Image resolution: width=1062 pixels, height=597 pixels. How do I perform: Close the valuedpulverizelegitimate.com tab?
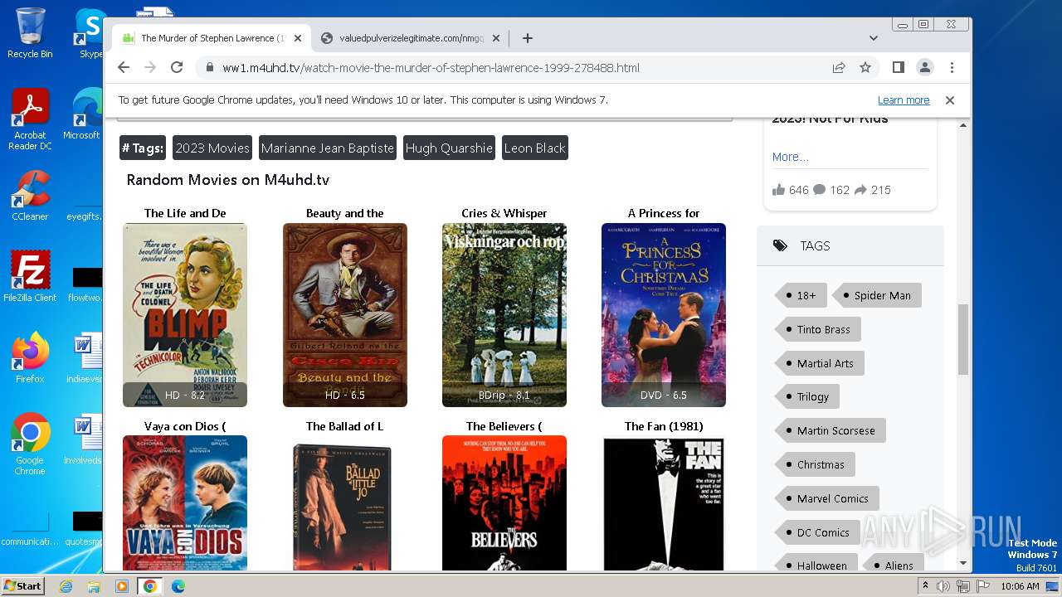[x=496, y=38]
